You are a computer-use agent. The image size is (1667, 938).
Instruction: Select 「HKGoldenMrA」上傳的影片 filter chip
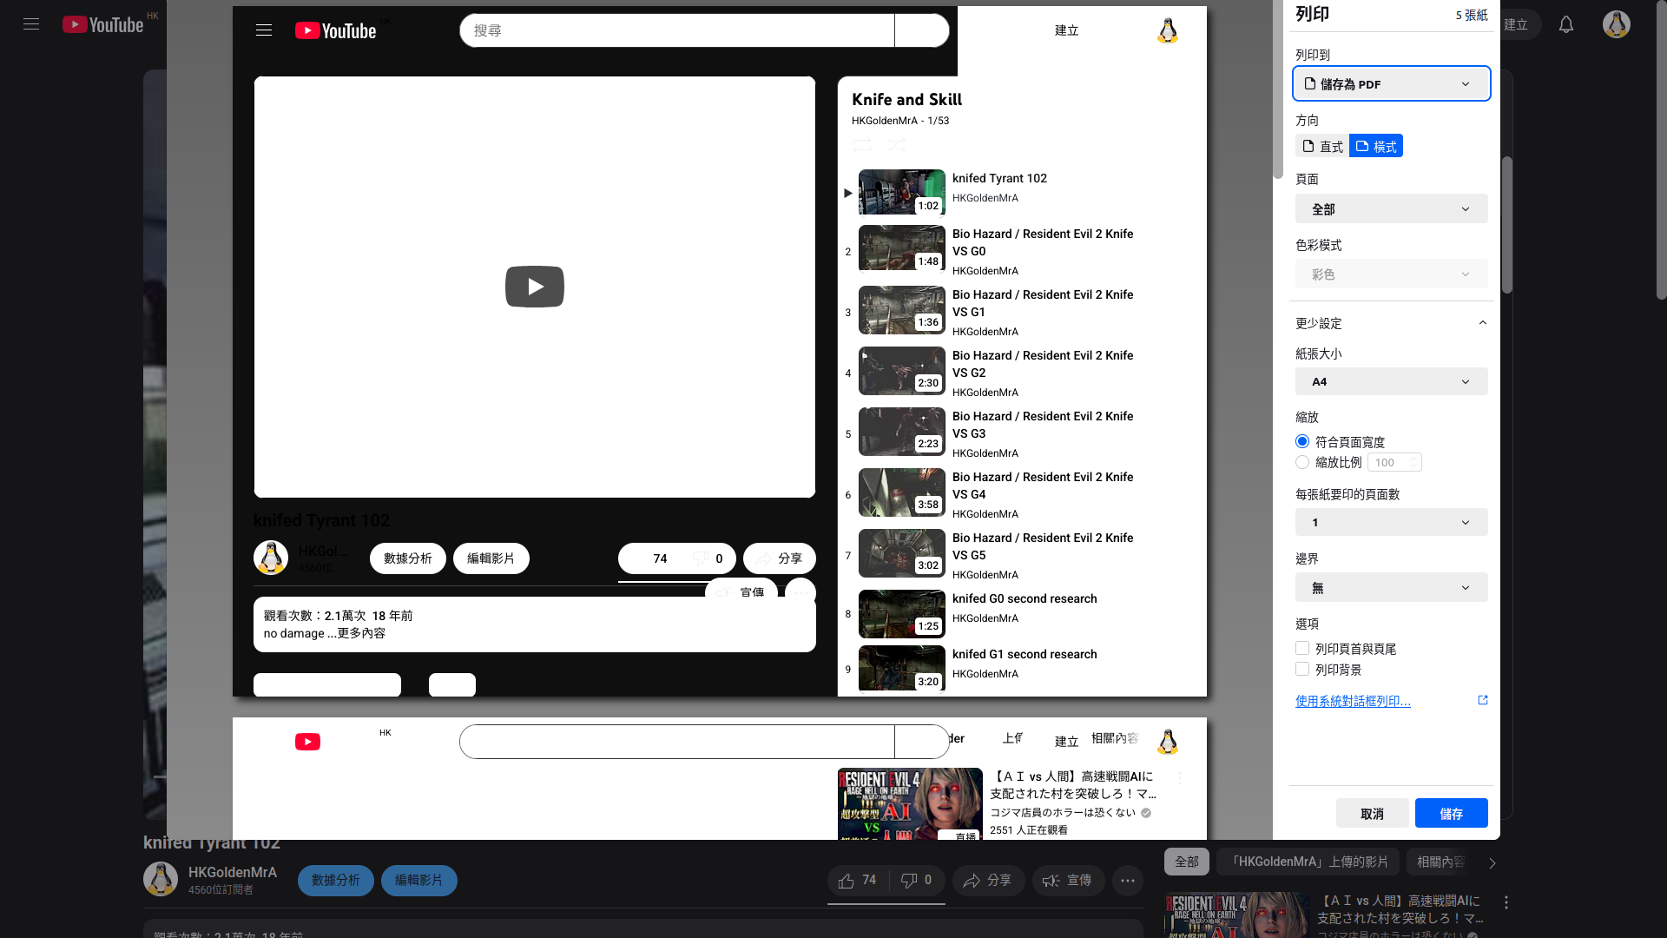pyautogui.click(x=1308, y=862)
